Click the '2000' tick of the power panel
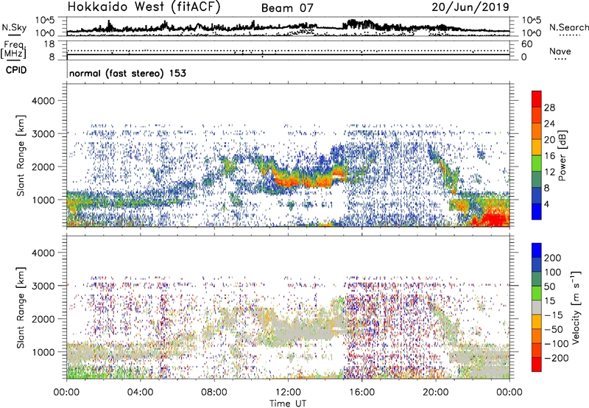The image size is (589, 408). pos(43,166)
